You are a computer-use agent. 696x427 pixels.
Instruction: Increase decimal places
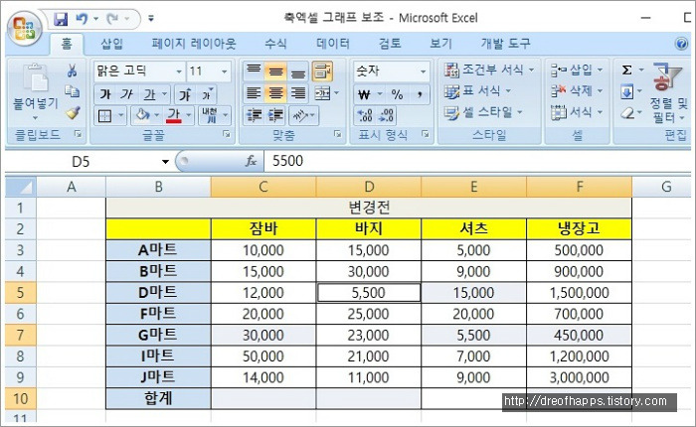click(x=365, y=116)
